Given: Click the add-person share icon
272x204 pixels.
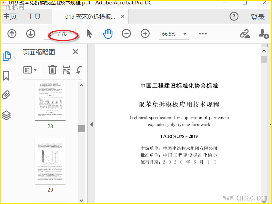Looking at the screenshot, I should pyautogui.click(x=263, y=34).
